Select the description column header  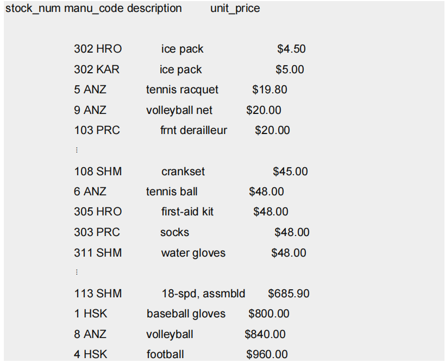pos(154,9)
